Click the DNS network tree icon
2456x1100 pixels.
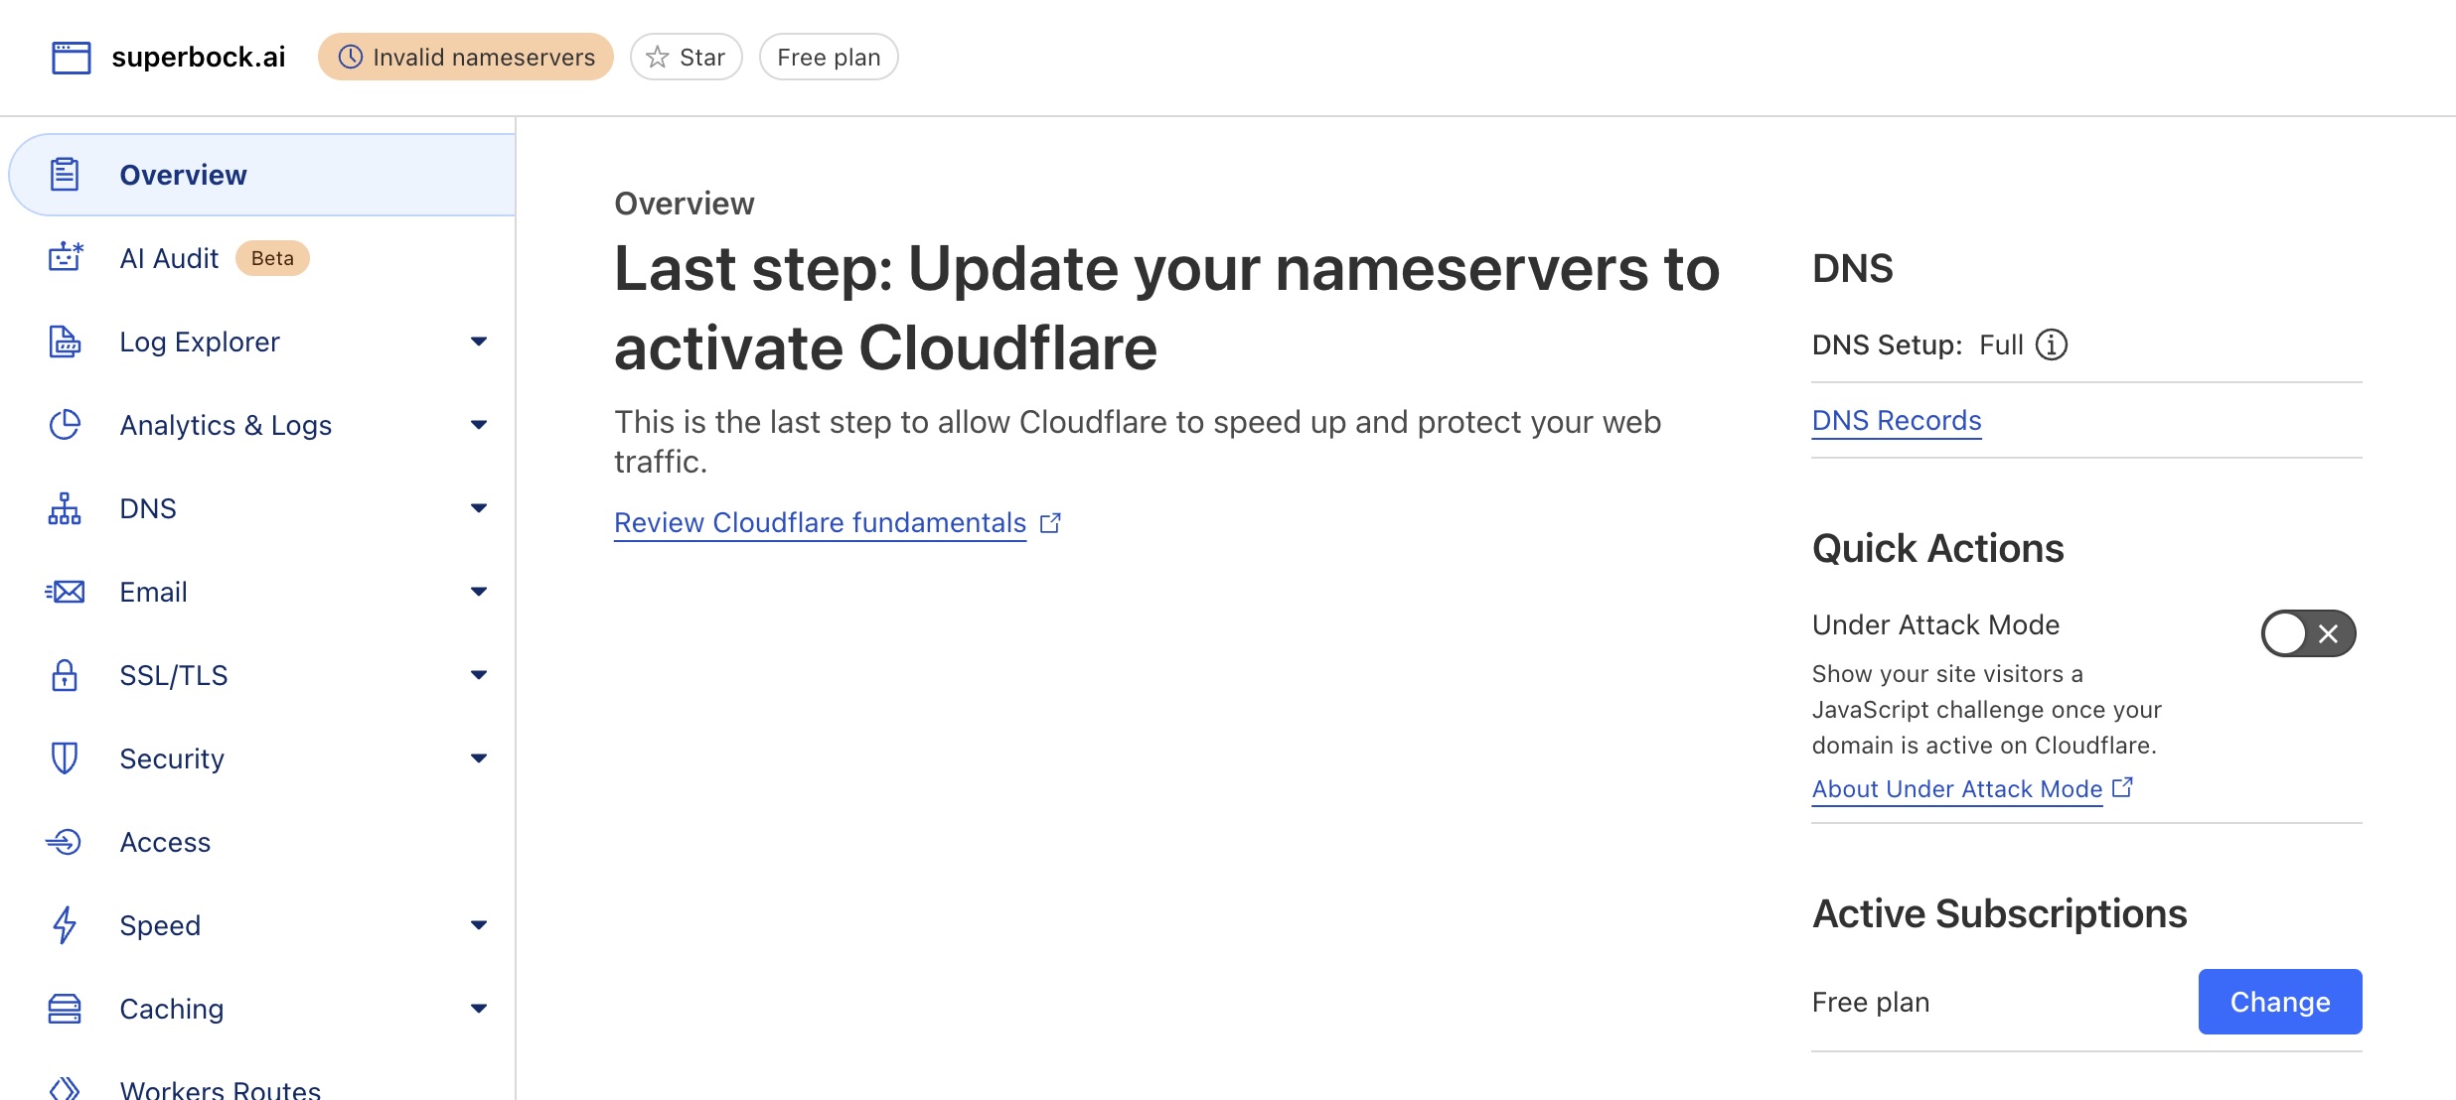65,508
